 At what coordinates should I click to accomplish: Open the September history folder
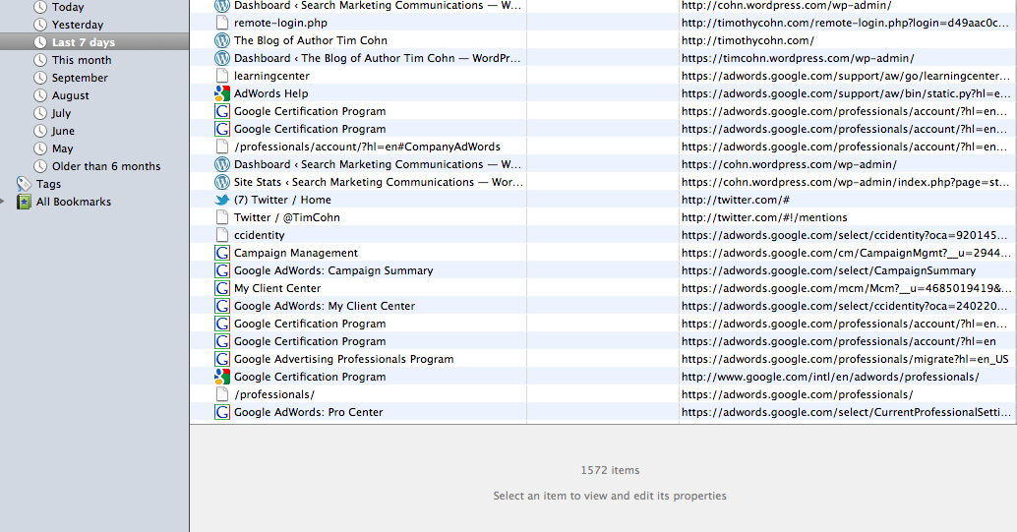[x=80, y=78]
